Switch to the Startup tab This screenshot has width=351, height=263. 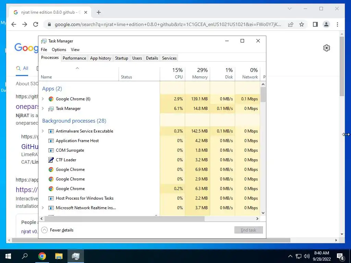(x=122, y=58)
